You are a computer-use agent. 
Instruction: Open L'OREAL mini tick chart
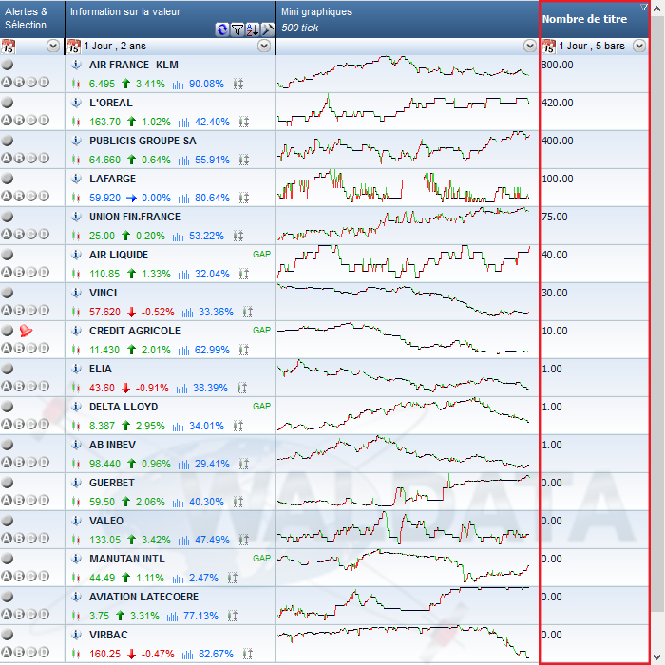coord(404,110)
